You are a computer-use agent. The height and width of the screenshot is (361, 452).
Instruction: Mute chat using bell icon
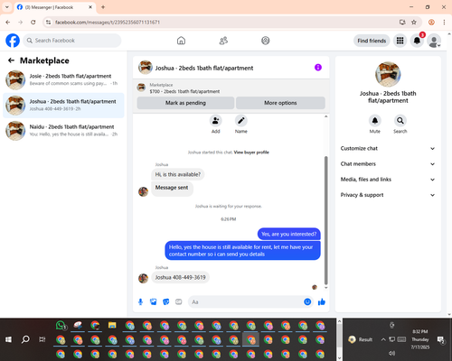(375, 121)
